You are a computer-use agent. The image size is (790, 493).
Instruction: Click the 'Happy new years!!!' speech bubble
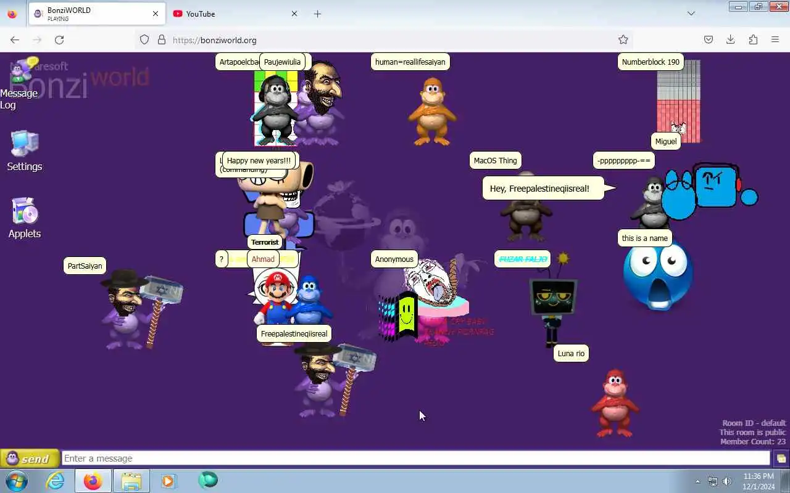click(x=259, y=161)
